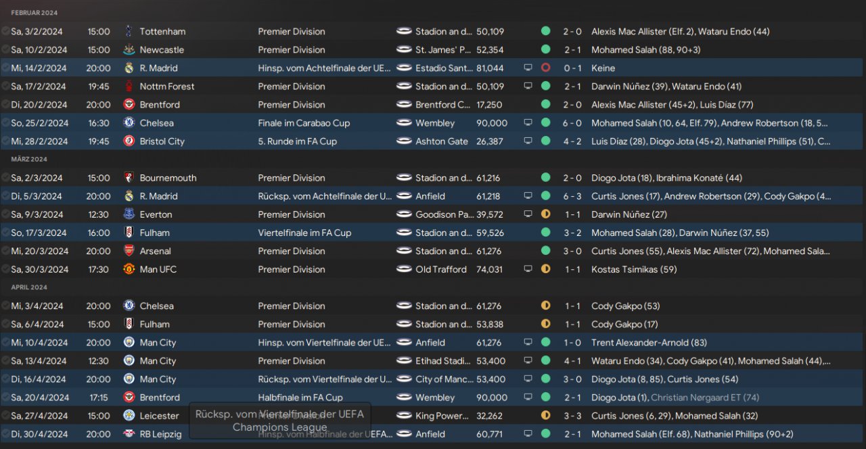Click scorer 'Kostas Tsimikas (59)'

coord(635,269)
